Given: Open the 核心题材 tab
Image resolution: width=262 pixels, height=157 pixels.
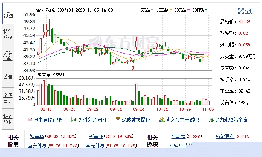Looking at the screenshot, I should click(x=8, y=119).
